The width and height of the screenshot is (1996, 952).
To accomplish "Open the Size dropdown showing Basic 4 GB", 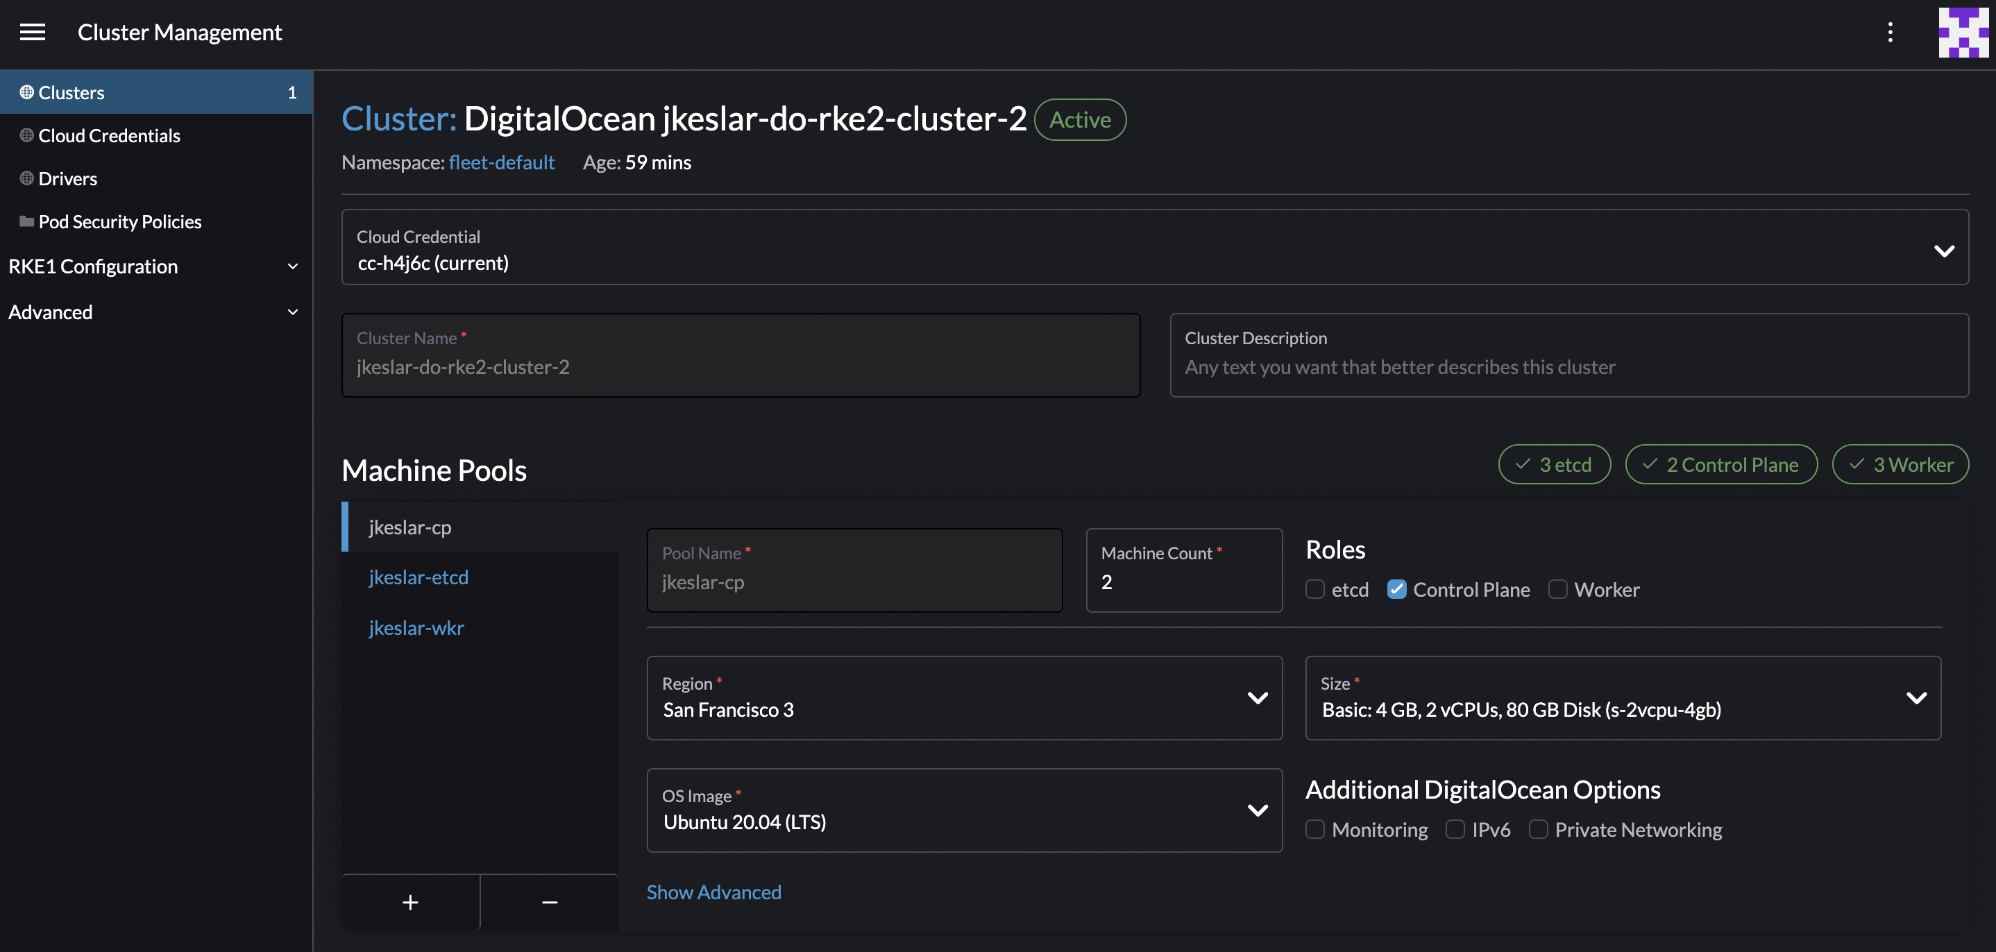I will point(1917,697).
